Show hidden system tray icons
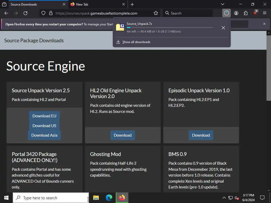This screenshot has width=271, height=203. click(x=224, y=198)
